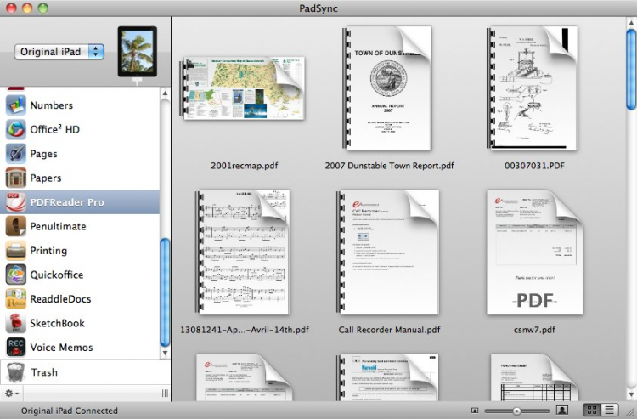Click small thumbnail size icon

pyautogui.click(x=475, y=411)
